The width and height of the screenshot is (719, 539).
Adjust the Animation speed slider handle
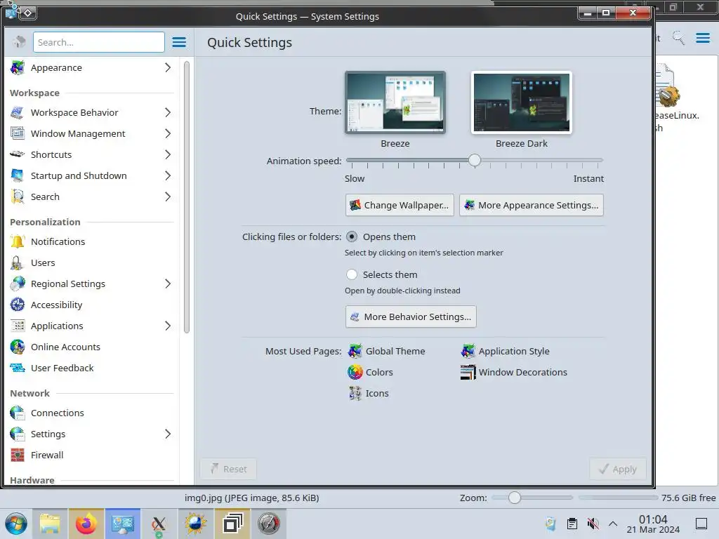(475, 160)
